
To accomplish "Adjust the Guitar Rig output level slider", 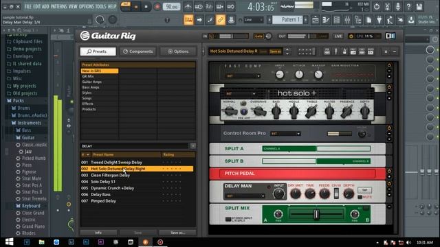I will coord(307,36).
